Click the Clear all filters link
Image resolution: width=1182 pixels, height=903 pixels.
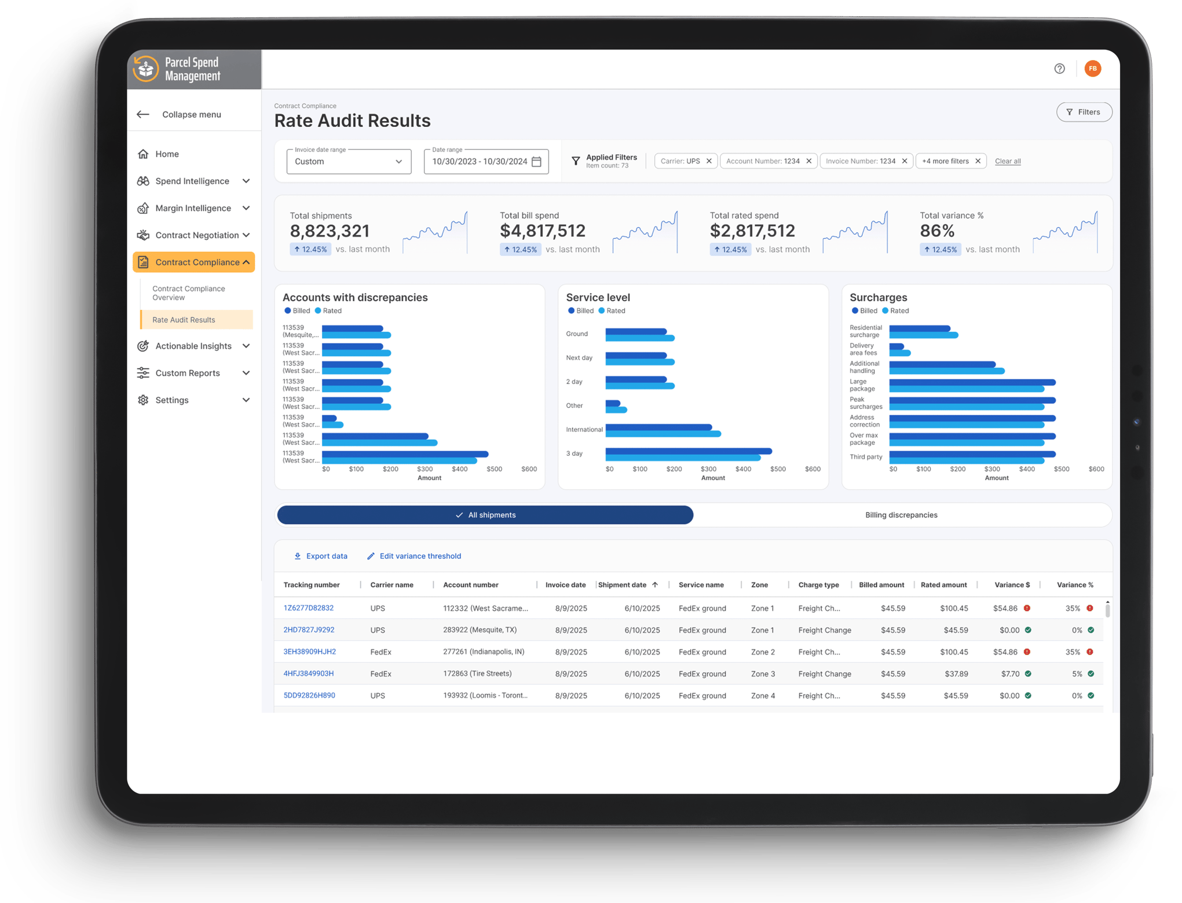(x=1007, y=162)
